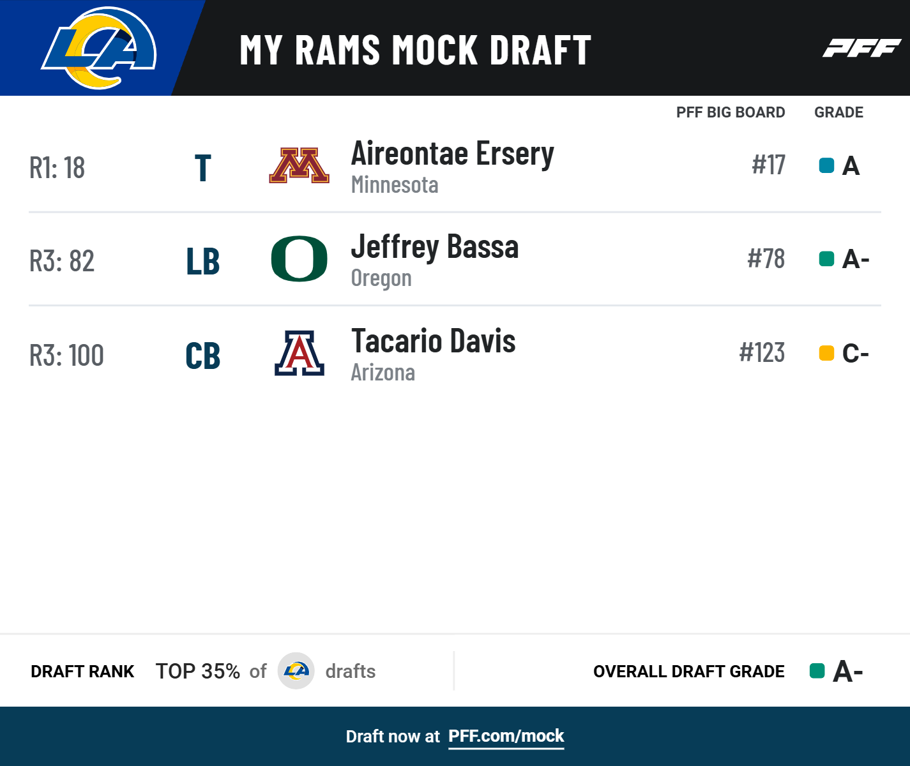Image resolution: width=910 pixels, height=766 pixels.
Task: Click the TOP 35% draft rank text
Action: pos(198,672)
